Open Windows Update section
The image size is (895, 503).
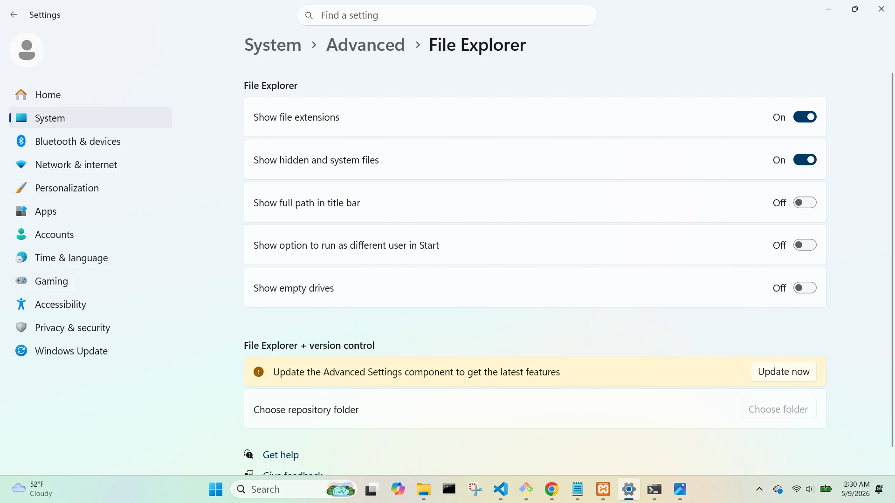coord(90,351)
